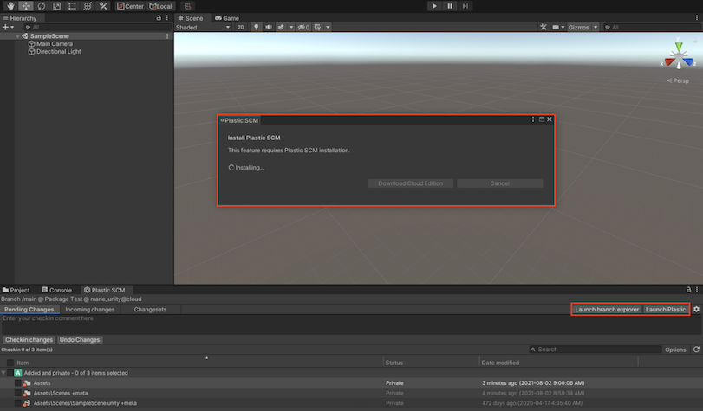Click the Pause button

[450, 6]
